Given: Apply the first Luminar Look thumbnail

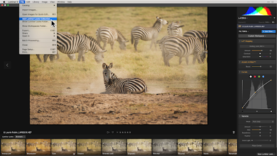Looking at the screenshot, I should click(13, 147).
